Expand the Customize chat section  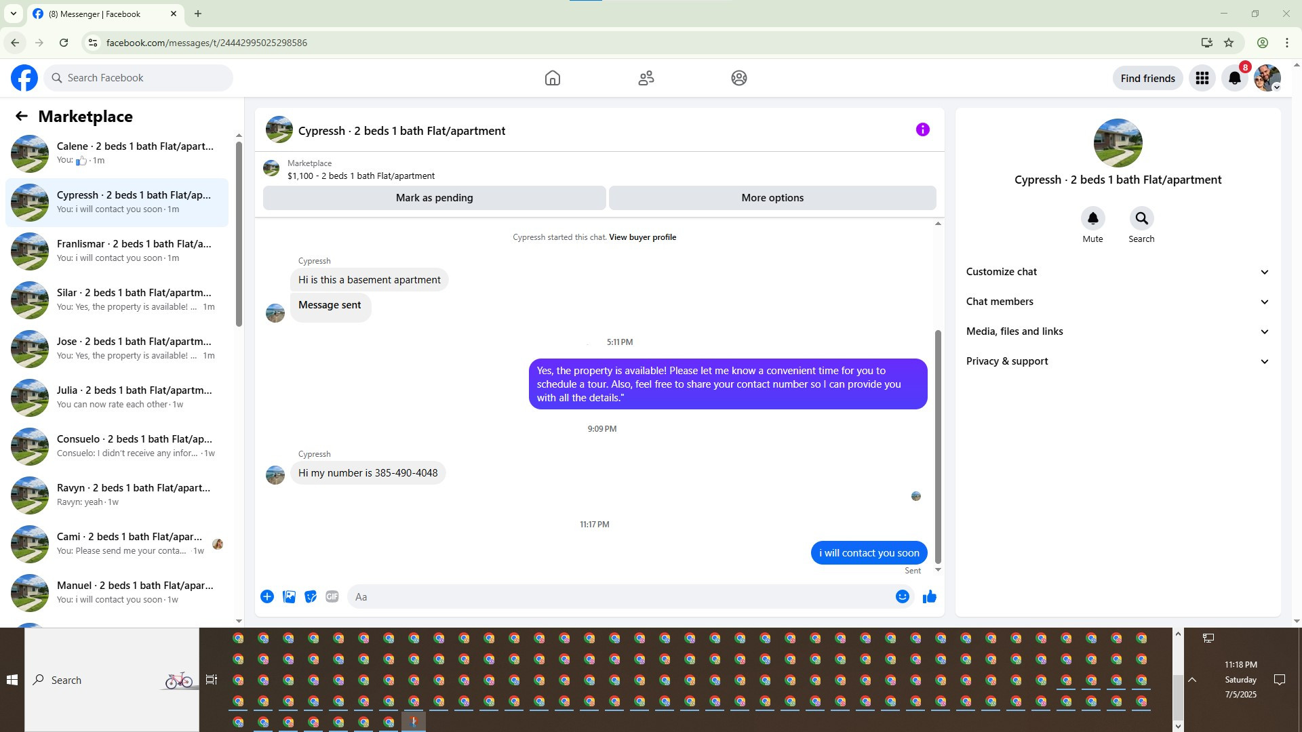(1117, 272)
